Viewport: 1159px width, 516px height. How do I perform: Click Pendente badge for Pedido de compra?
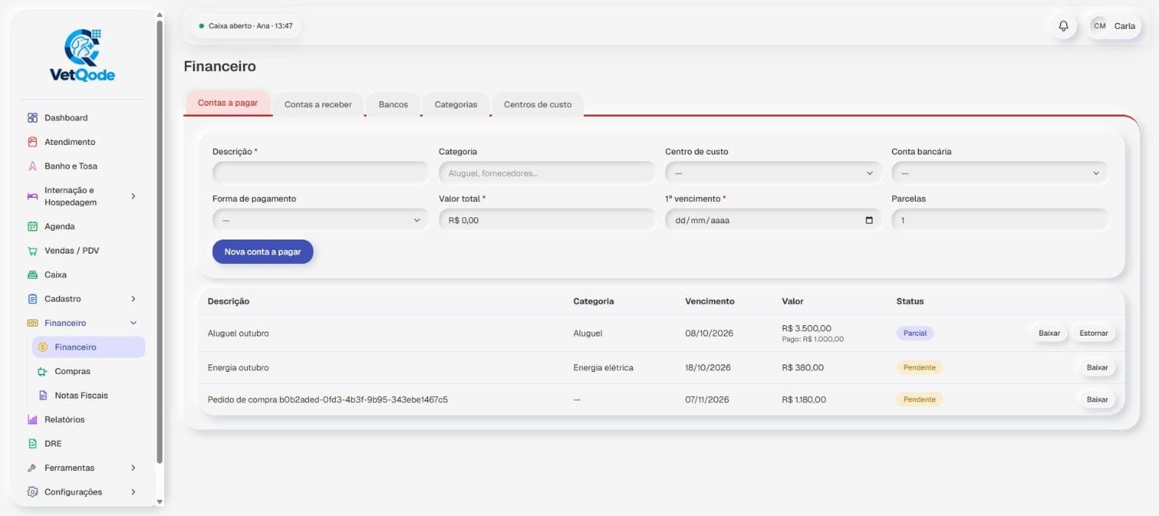click(x=920, y=400)
